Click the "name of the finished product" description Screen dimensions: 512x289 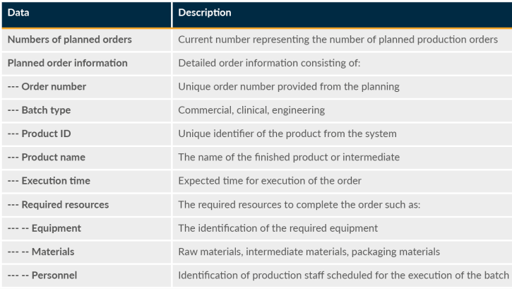pyautogui.click(x=288, y=157)
